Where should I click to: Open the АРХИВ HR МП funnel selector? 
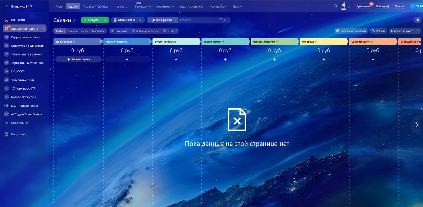point(128,20)
